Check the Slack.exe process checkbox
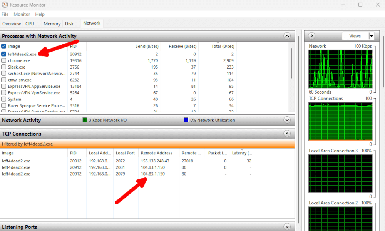The width and height of the screenshot is (385, 231). pyautogui.click(x=4, y=67)
